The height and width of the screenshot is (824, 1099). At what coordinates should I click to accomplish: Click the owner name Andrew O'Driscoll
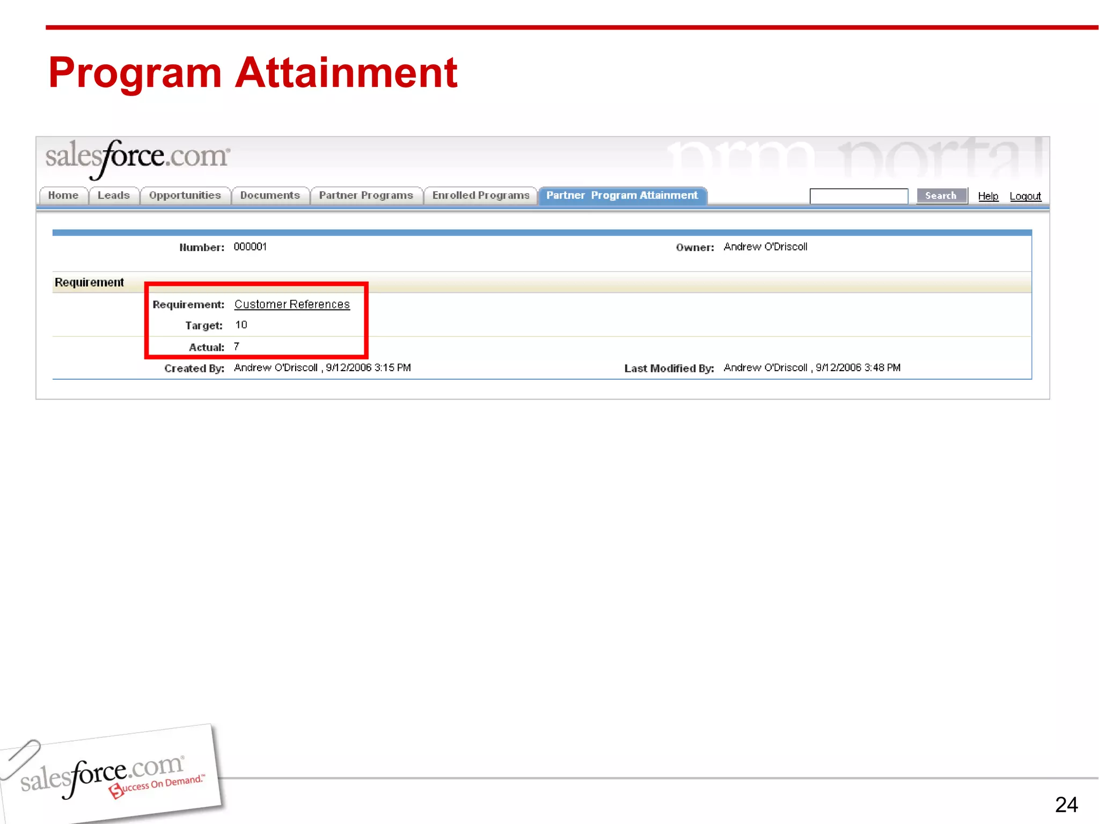765,247
